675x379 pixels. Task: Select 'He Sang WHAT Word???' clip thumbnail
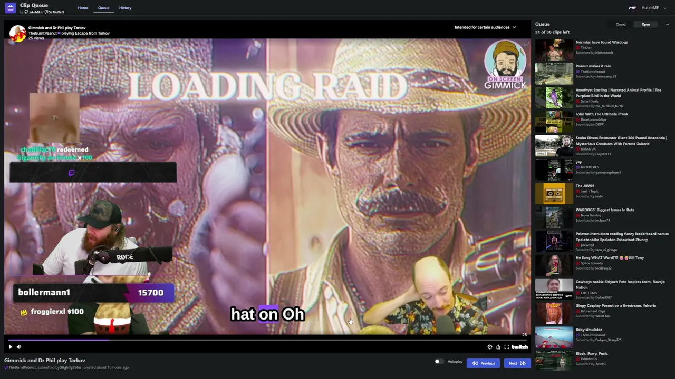554,265
